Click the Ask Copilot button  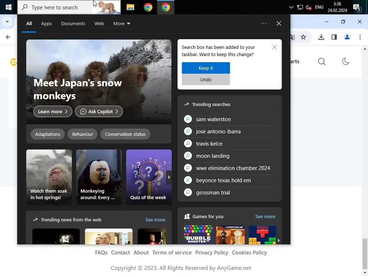(99, 111)
